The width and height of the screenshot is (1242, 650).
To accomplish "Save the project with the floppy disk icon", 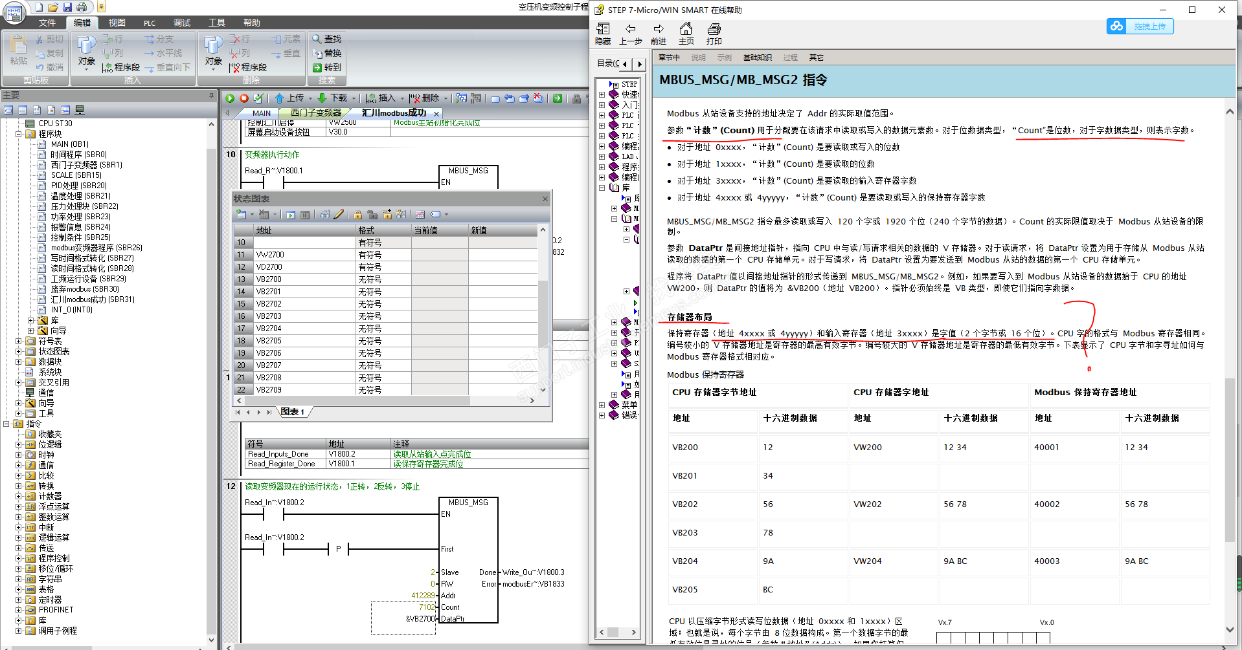I will (x=67, y=7).
